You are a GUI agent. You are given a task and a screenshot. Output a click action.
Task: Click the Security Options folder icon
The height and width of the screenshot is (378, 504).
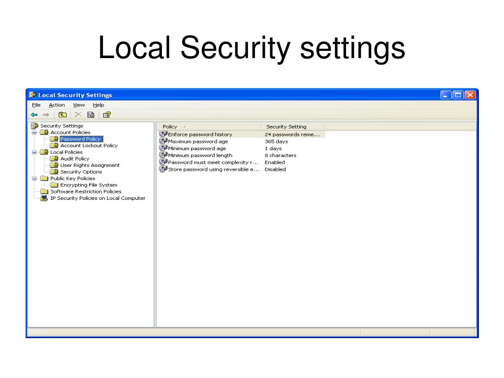54,172
